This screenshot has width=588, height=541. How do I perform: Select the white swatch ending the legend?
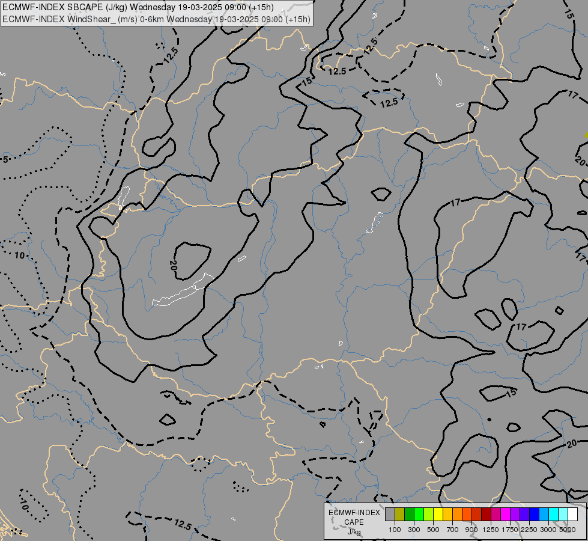click(x=572, y=514)
